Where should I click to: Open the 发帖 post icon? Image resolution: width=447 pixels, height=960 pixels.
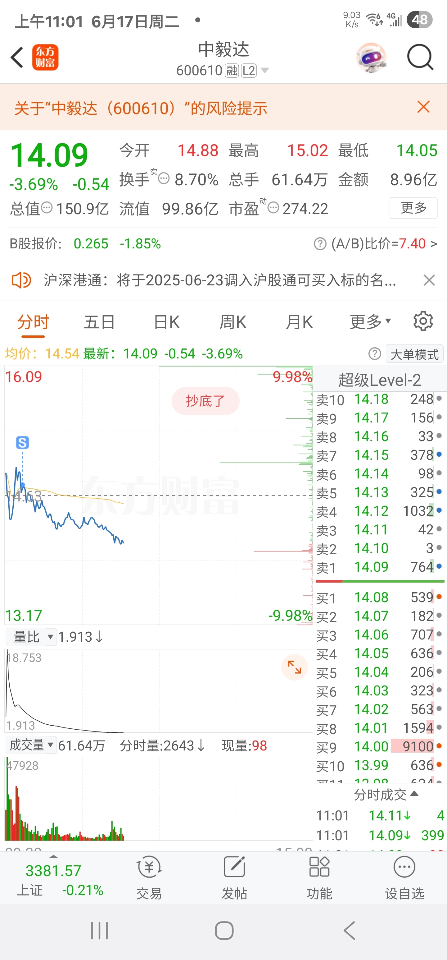234,877
